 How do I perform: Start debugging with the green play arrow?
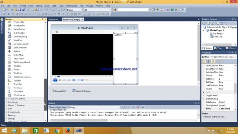[x=64, y=10]
